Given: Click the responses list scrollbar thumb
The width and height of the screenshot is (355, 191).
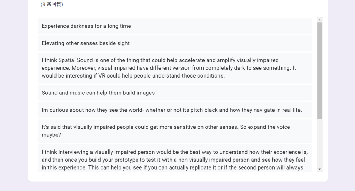Looking at the screenshot, I should (320, 71).
